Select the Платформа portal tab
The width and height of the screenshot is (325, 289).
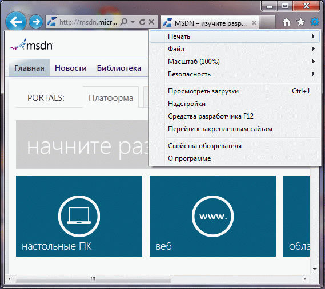(x=111, y=97)
